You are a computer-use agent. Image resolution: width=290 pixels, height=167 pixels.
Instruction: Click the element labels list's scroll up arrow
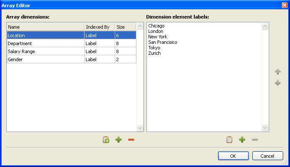[x=265, y=27]
